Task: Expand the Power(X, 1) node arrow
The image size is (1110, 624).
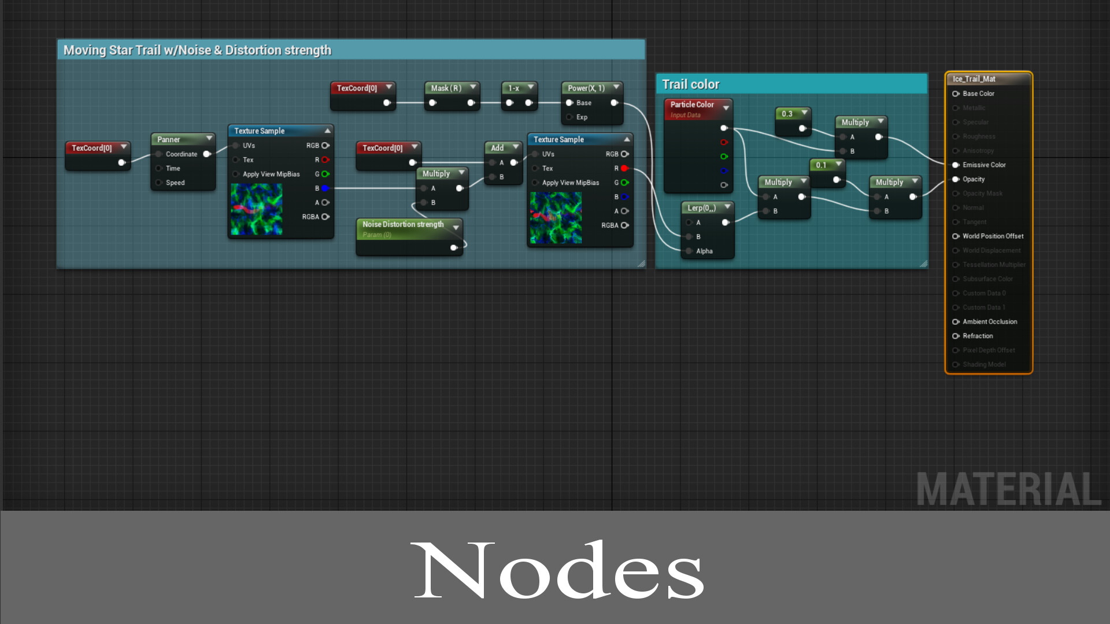Action: pyautogui.click(x=616, y=87)
